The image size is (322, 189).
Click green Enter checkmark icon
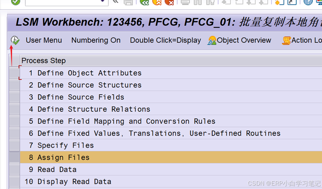(16, 2)
